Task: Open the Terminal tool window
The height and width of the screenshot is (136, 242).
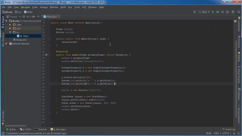Action: pos(41,129)
